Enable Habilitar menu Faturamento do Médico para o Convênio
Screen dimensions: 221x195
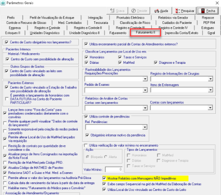tap(5, 188)
